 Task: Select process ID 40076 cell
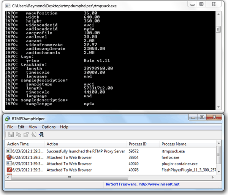(133, 170)
